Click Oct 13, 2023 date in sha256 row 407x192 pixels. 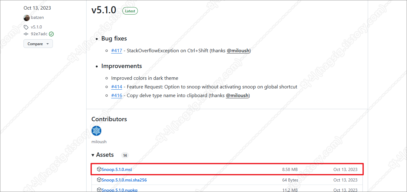(x=346, y=180)
